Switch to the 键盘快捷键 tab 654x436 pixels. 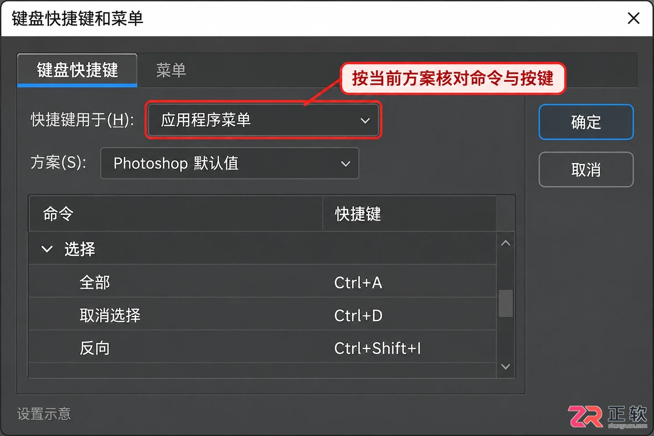point(77,70)
